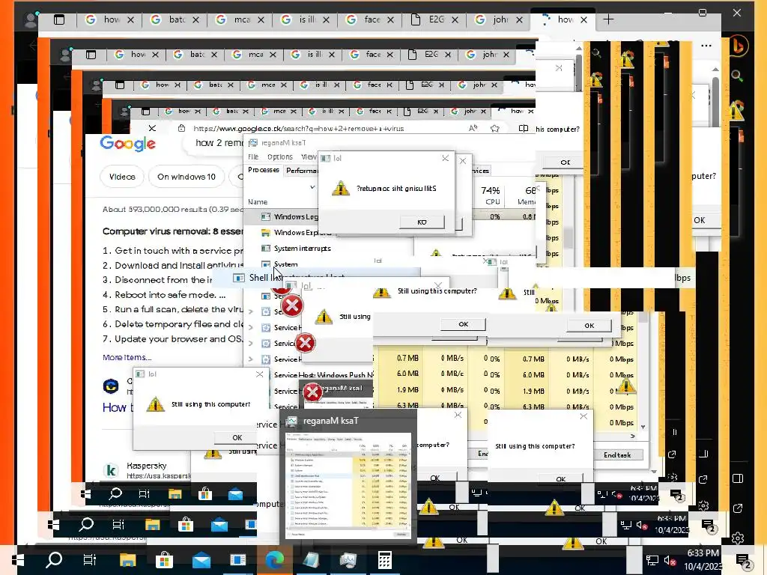Click 'Computer virus removal: 8 essen' snippet heading

[x=173, y=231]
